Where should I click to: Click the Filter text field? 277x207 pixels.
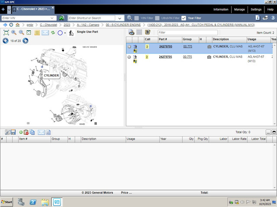(x=187, y=32)
